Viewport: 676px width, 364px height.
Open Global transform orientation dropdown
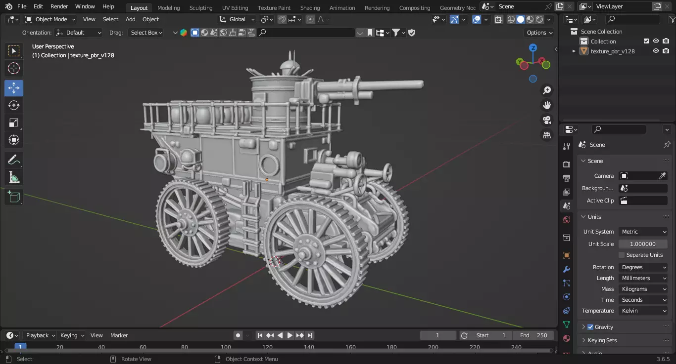pos(237,19)
